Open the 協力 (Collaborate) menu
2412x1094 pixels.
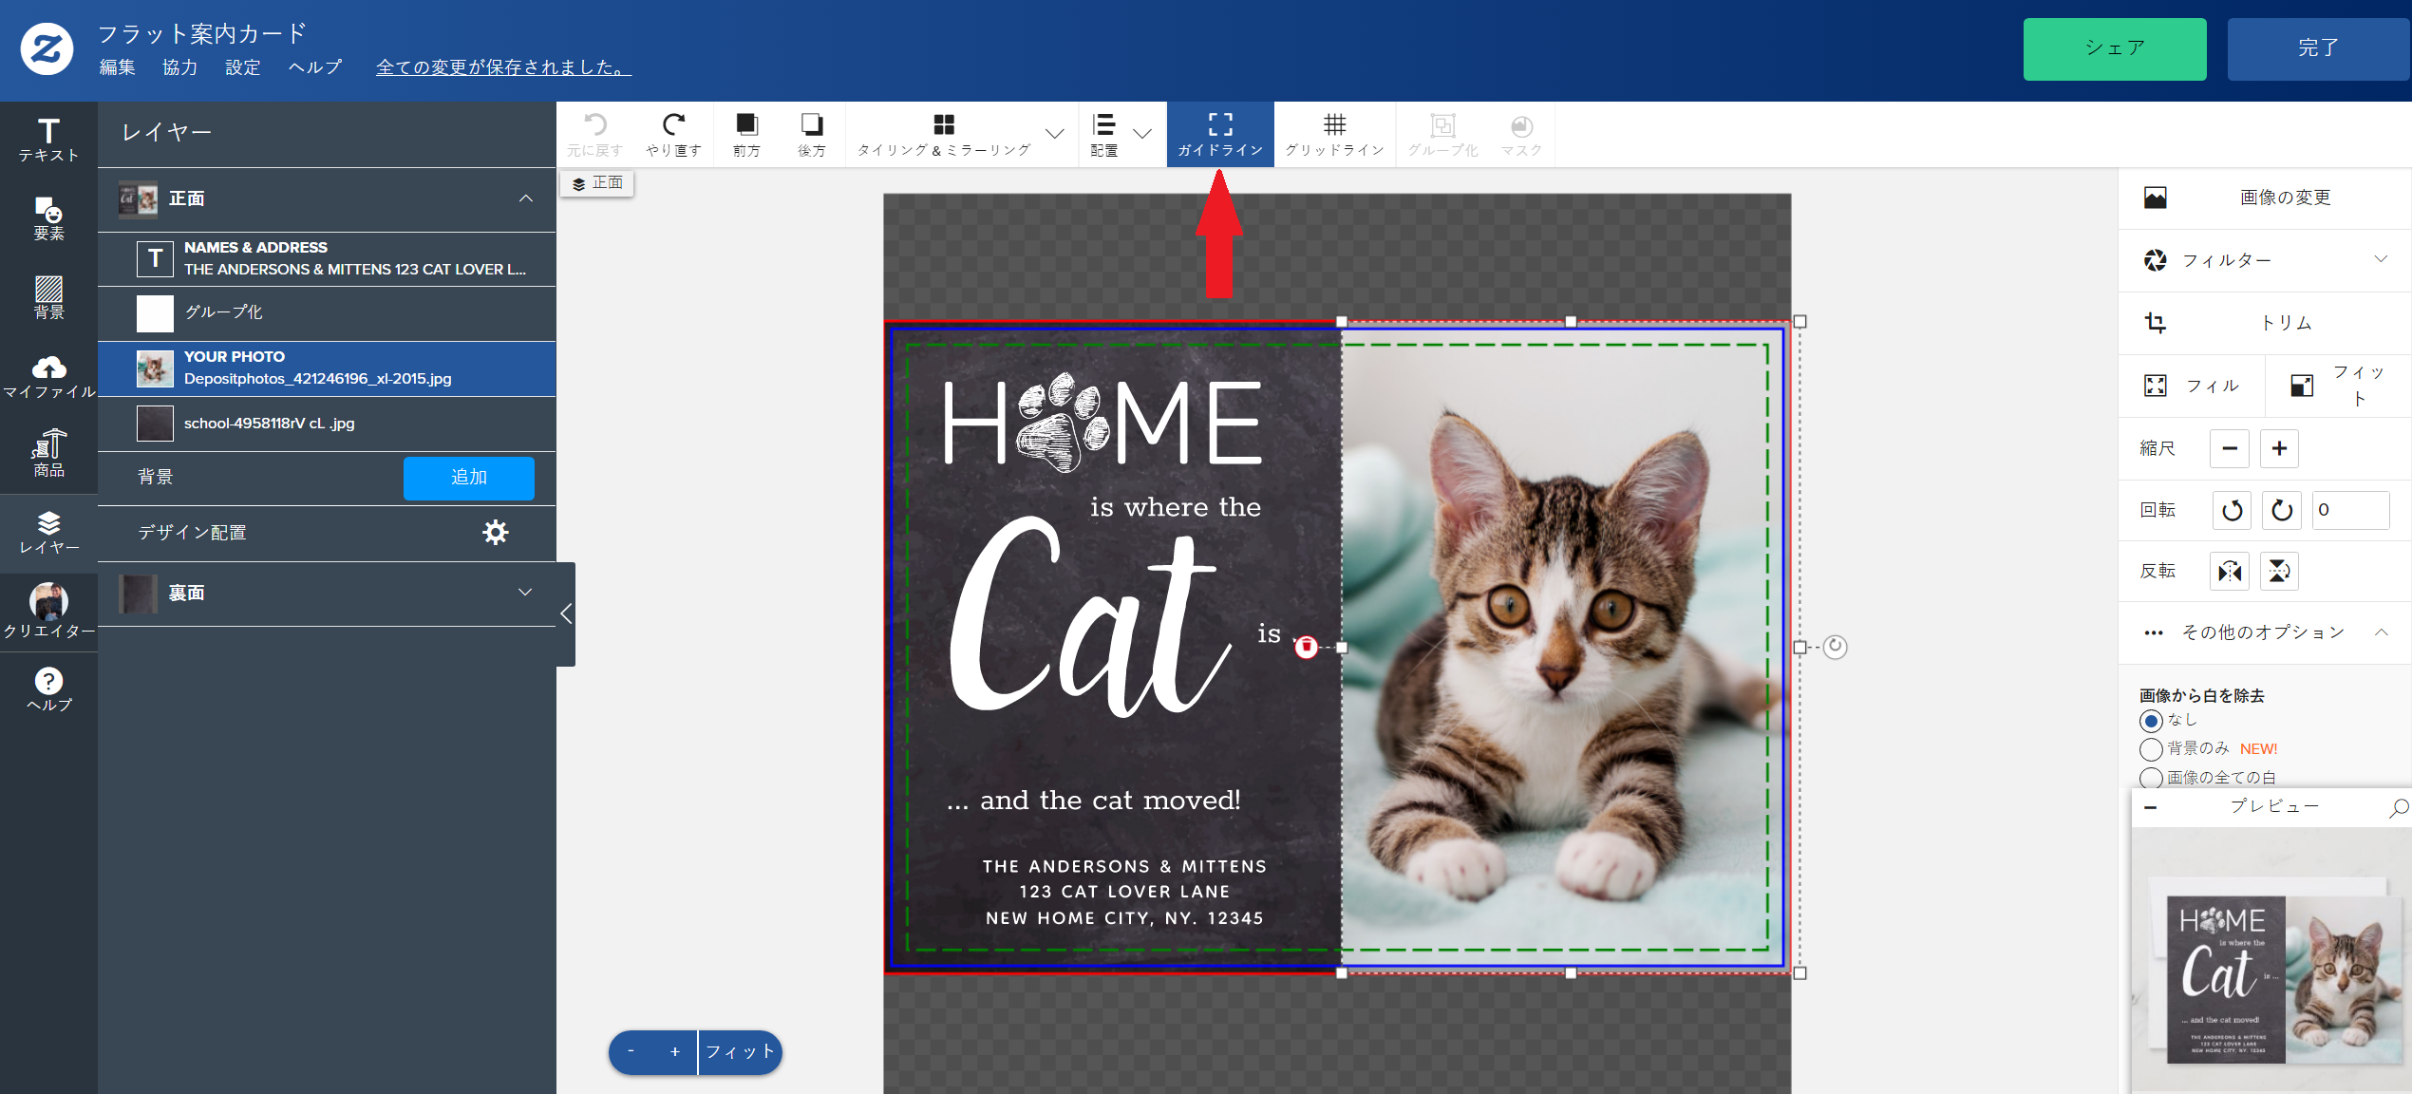(179, 66)
